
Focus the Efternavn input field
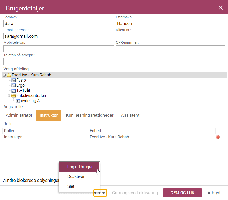[x=171, y=23]
